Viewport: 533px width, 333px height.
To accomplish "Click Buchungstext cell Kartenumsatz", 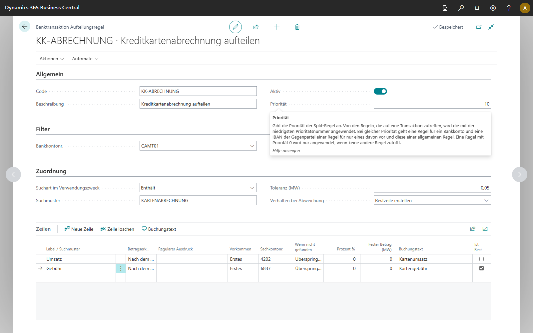I will [435, 259].
